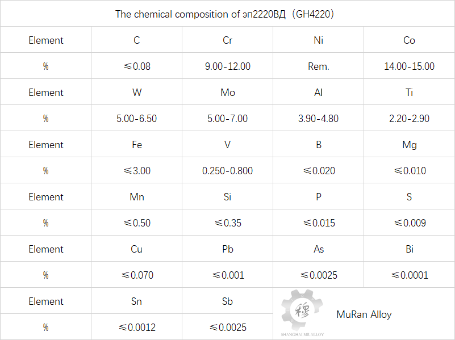
Task: Select the Fe limit ≤3.00 cell
Action: tap(136, 171)
